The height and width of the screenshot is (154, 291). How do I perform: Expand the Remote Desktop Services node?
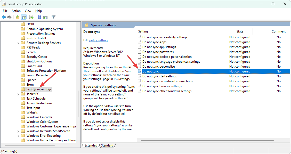[x=18, y=43]
